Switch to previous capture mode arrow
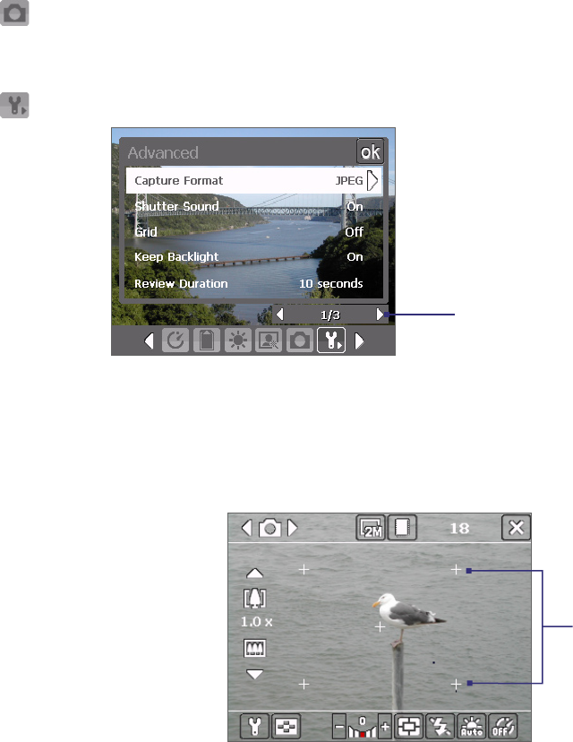This screenshot has height=742, width=573. tap(246, 528)
